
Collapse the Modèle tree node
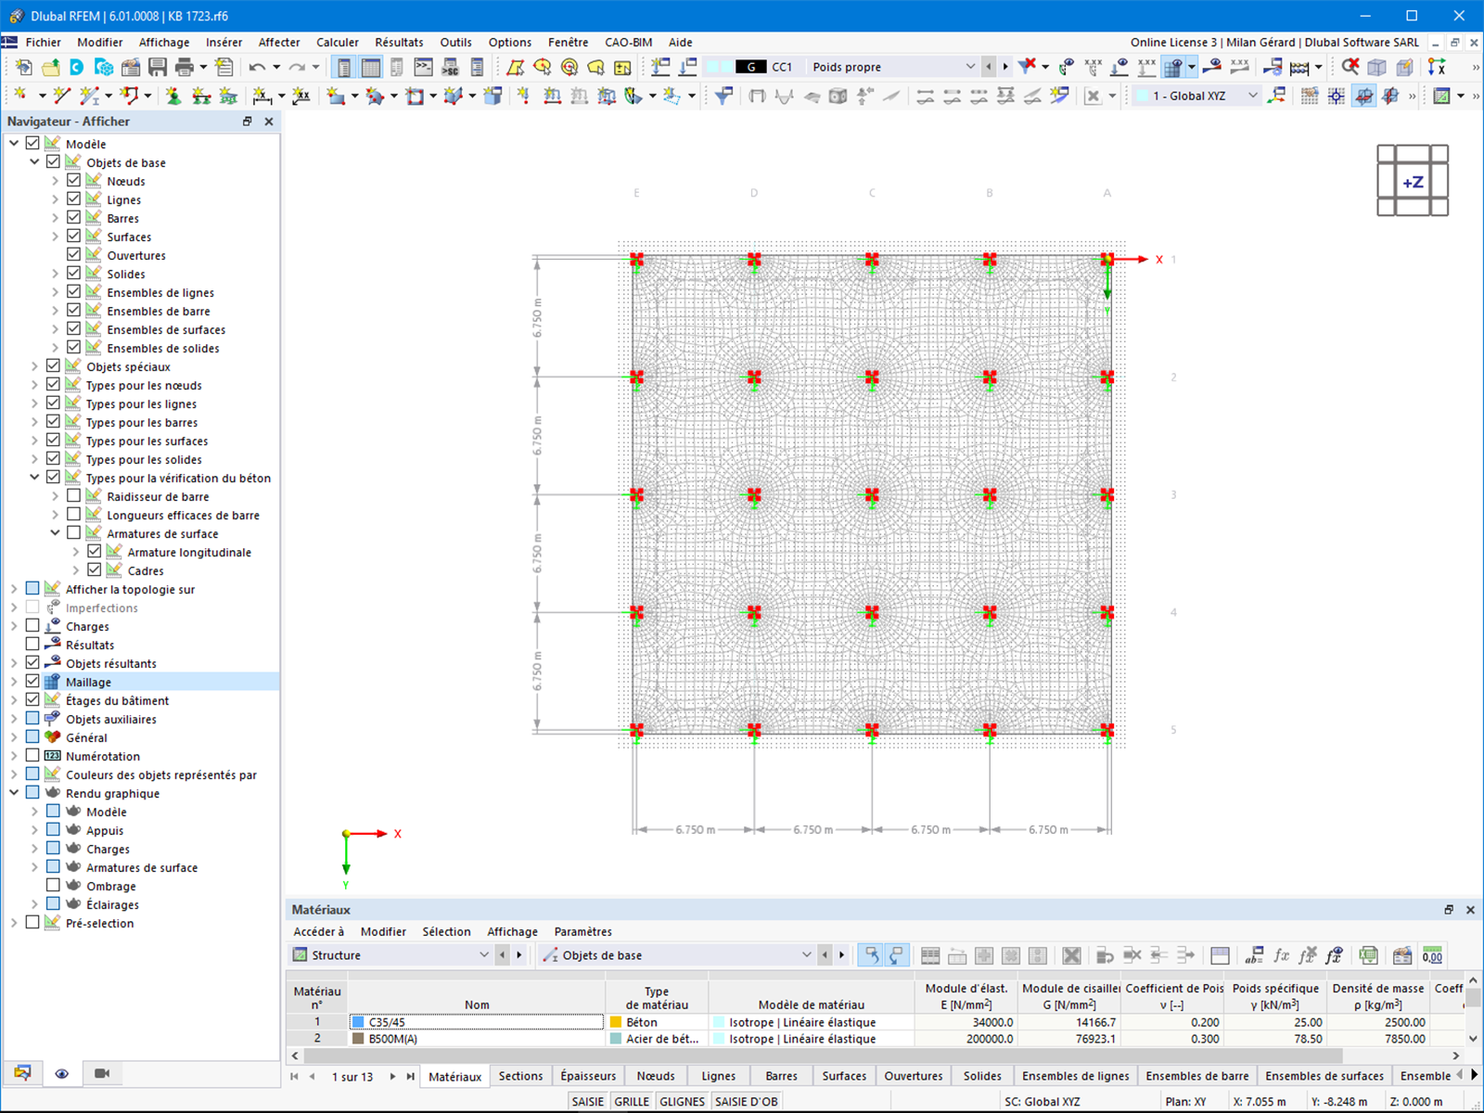14,144
